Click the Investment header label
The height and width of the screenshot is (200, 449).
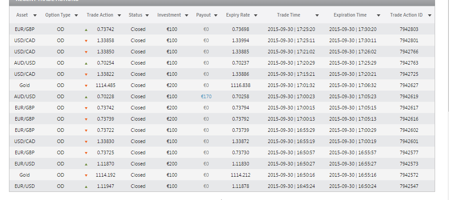pyautogui.click(x=169, y=15)
